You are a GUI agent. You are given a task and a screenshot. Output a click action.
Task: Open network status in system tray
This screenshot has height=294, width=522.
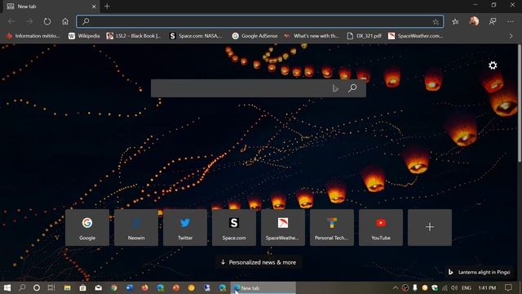pos(445,287)
